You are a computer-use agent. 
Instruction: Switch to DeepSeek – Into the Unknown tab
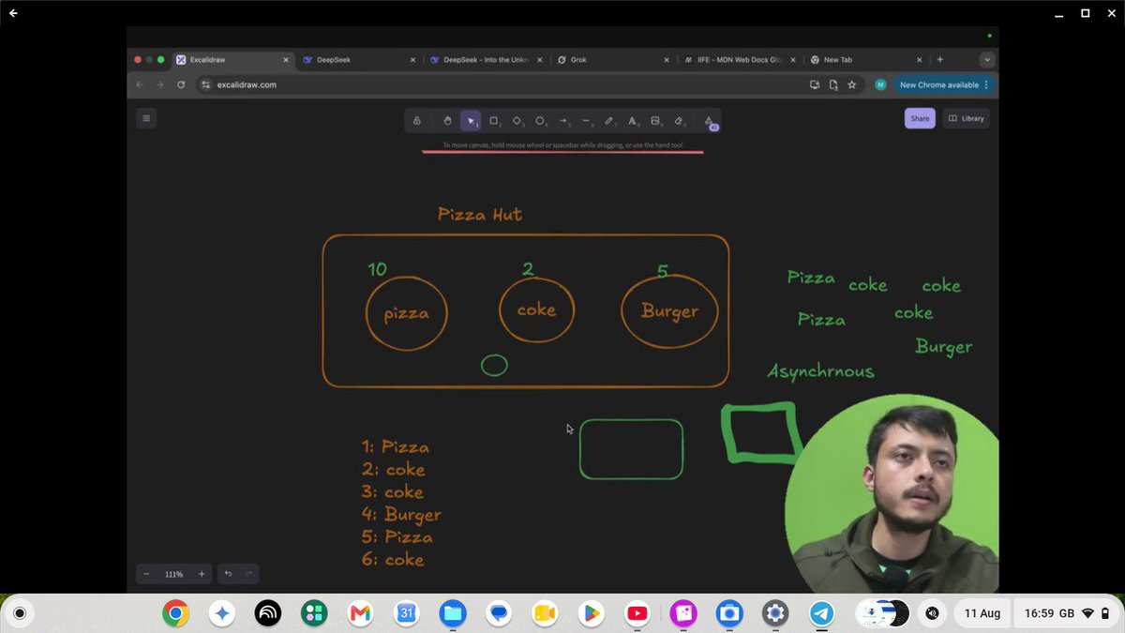click(x=487, y=59)
